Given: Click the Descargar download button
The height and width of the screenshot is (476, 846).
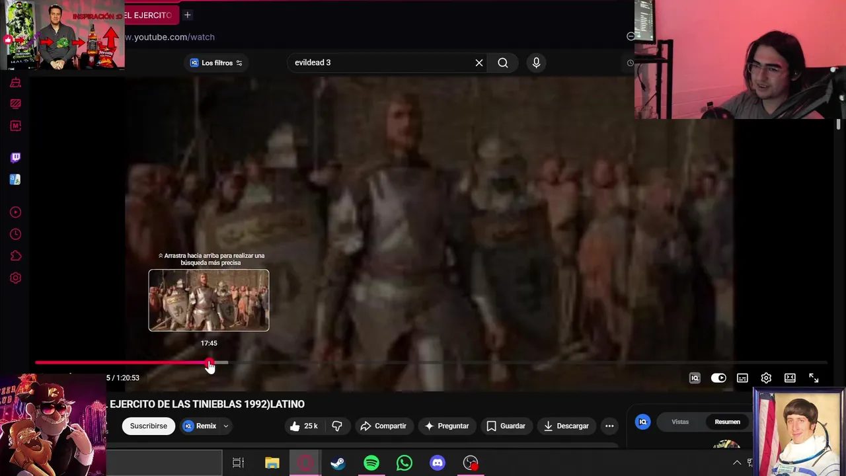Looking at the screenshot, I should tap(566, 426).
